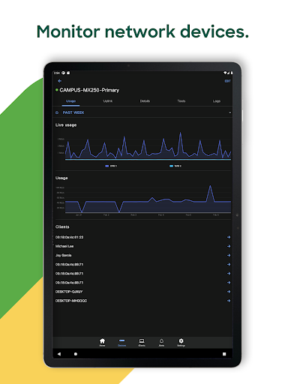The image size is (288, 384).
Task: Toggle WAN 2 legend in live usage
Action: click(175, 166)
